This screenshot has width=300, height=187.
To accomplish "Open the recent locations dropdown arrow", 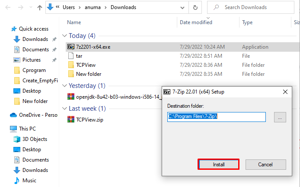I will pyautogui.click(x=31, y=7).
